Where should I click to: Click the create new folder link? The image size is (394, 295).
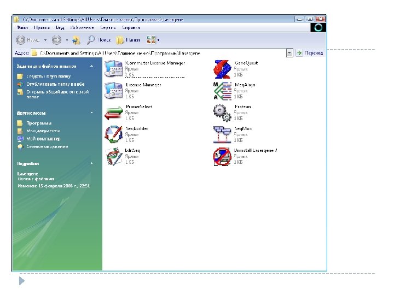pyautogui.click(x=49, y=76)
